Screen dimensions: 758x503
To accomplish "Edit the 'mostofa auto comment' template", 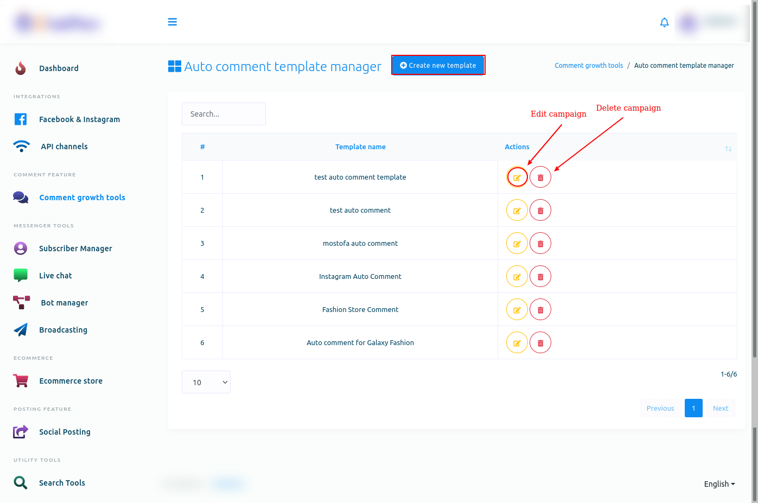I will (517, 244).
